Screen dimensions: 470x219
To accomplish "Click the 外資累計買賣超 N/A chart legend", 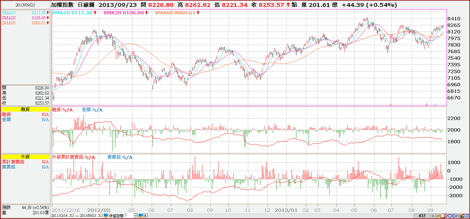I will tap(74, 157).
